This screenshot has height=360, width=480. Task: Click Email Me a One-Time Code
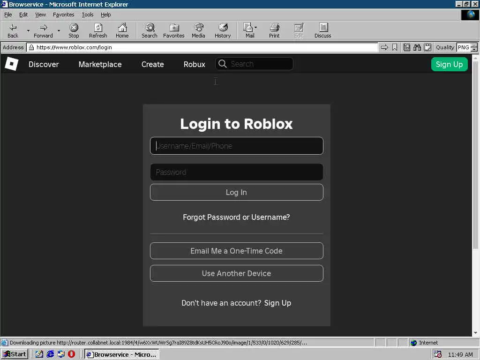(x=236, y=251)
